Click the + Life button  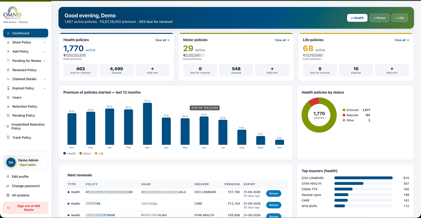[x=400, y=18]
